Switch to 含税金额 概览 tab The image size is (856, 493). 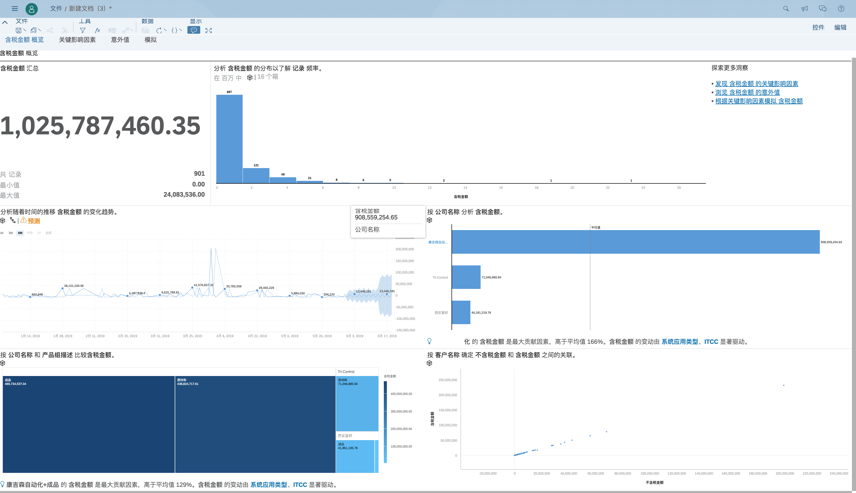tap(24, 40)
